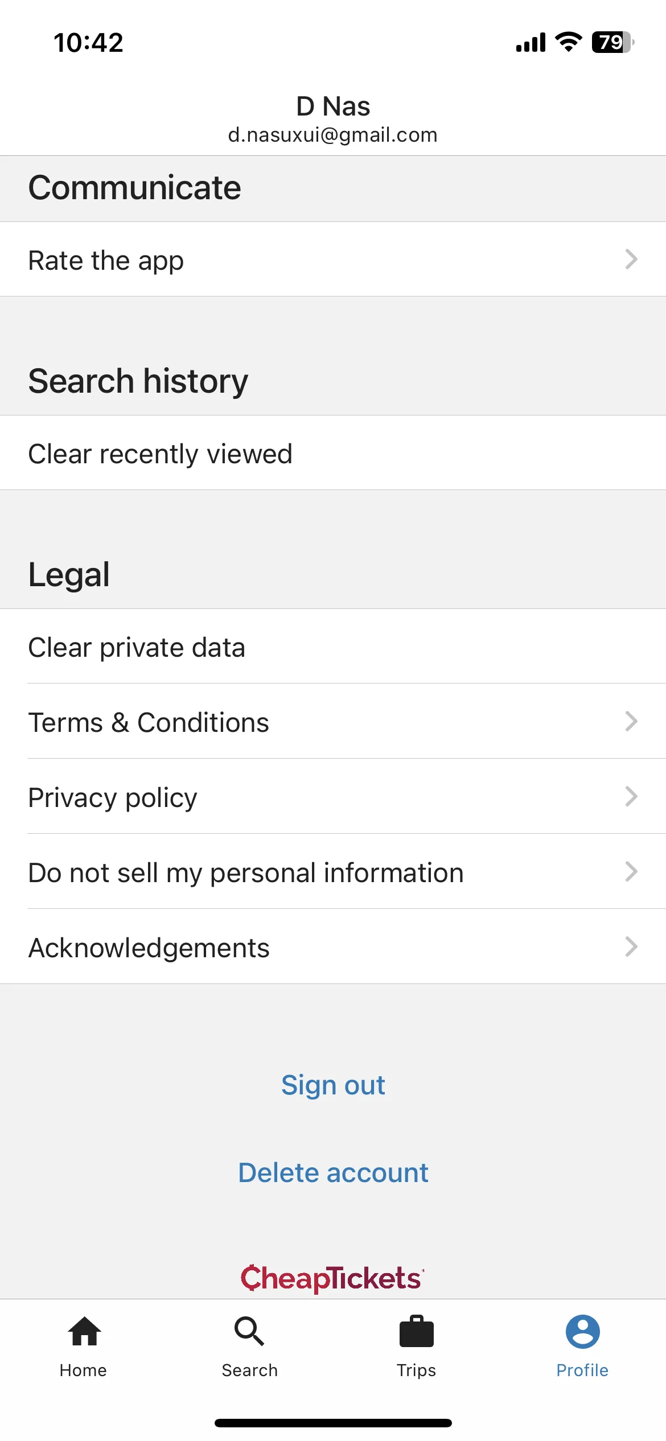Select the Profile person icon

(x=582, y=1331)
